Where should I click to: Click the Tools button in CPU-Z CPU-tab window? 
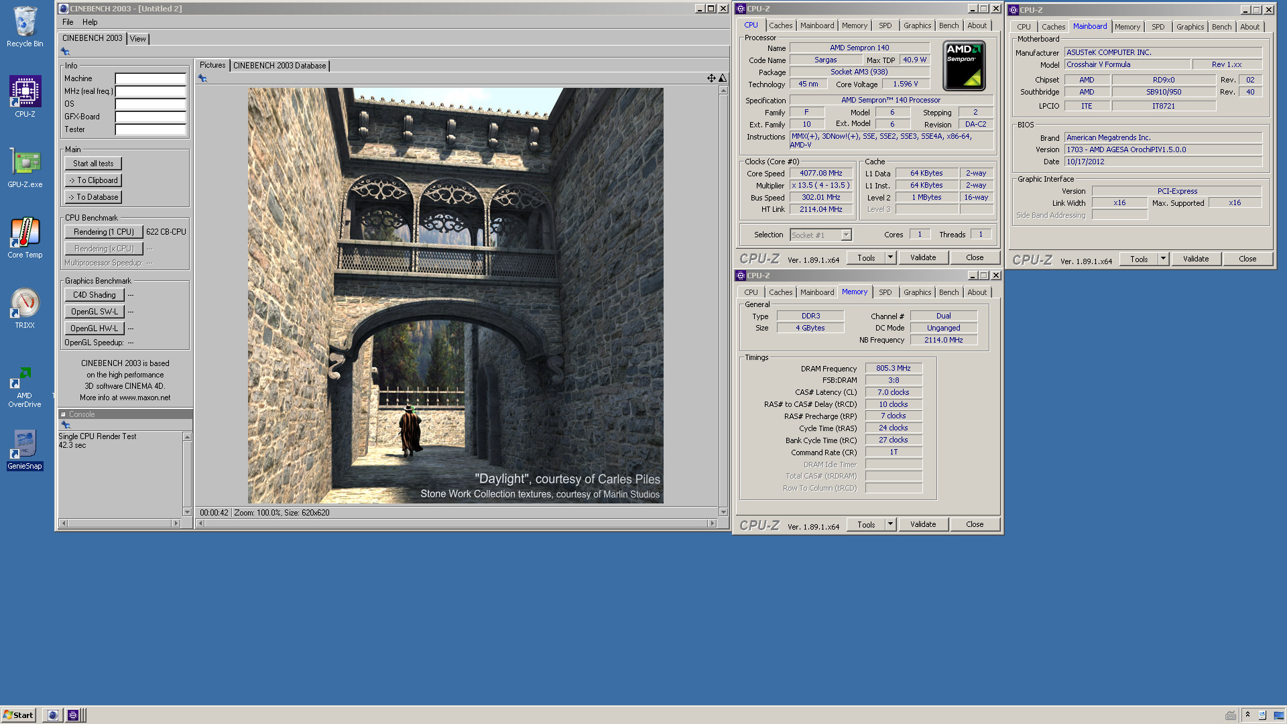tap(866, 257)
